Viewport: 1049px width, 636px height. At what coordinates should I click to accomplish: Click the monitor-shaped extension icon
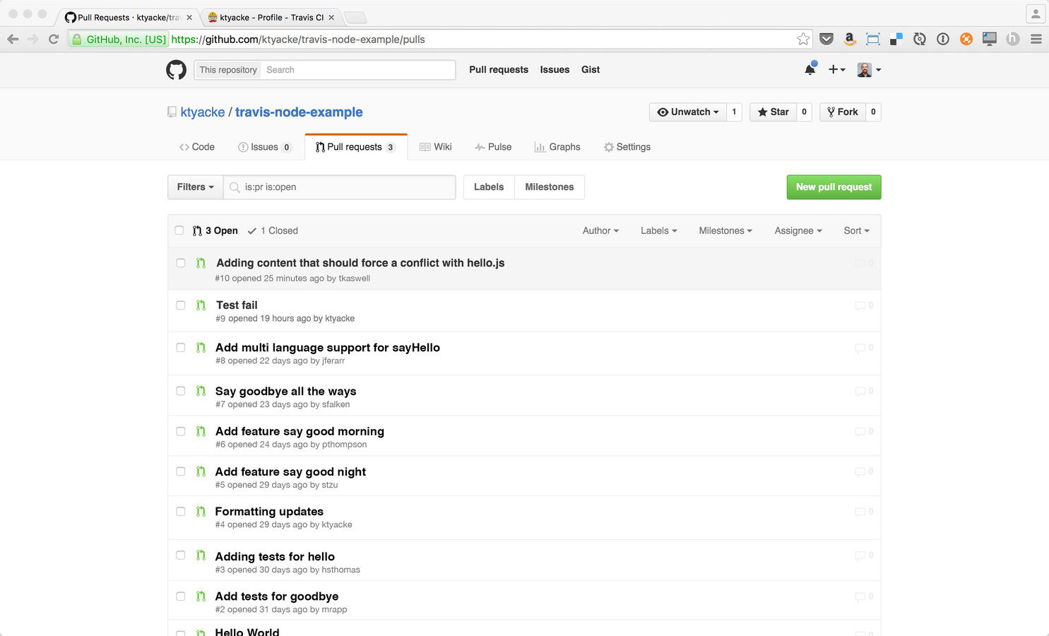click(990, 39)
